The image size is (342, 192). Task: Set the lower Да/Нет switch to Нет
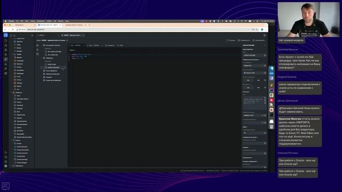coord(259,87)
